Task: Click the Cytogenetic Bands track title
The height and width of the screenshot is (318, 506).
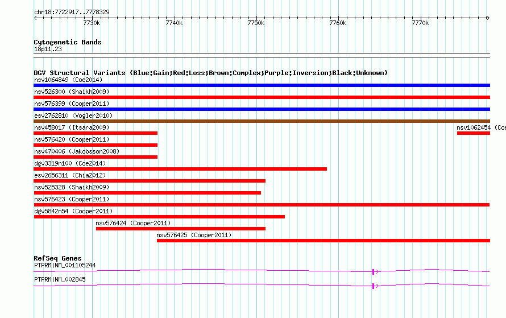Action: pos(68,42)
